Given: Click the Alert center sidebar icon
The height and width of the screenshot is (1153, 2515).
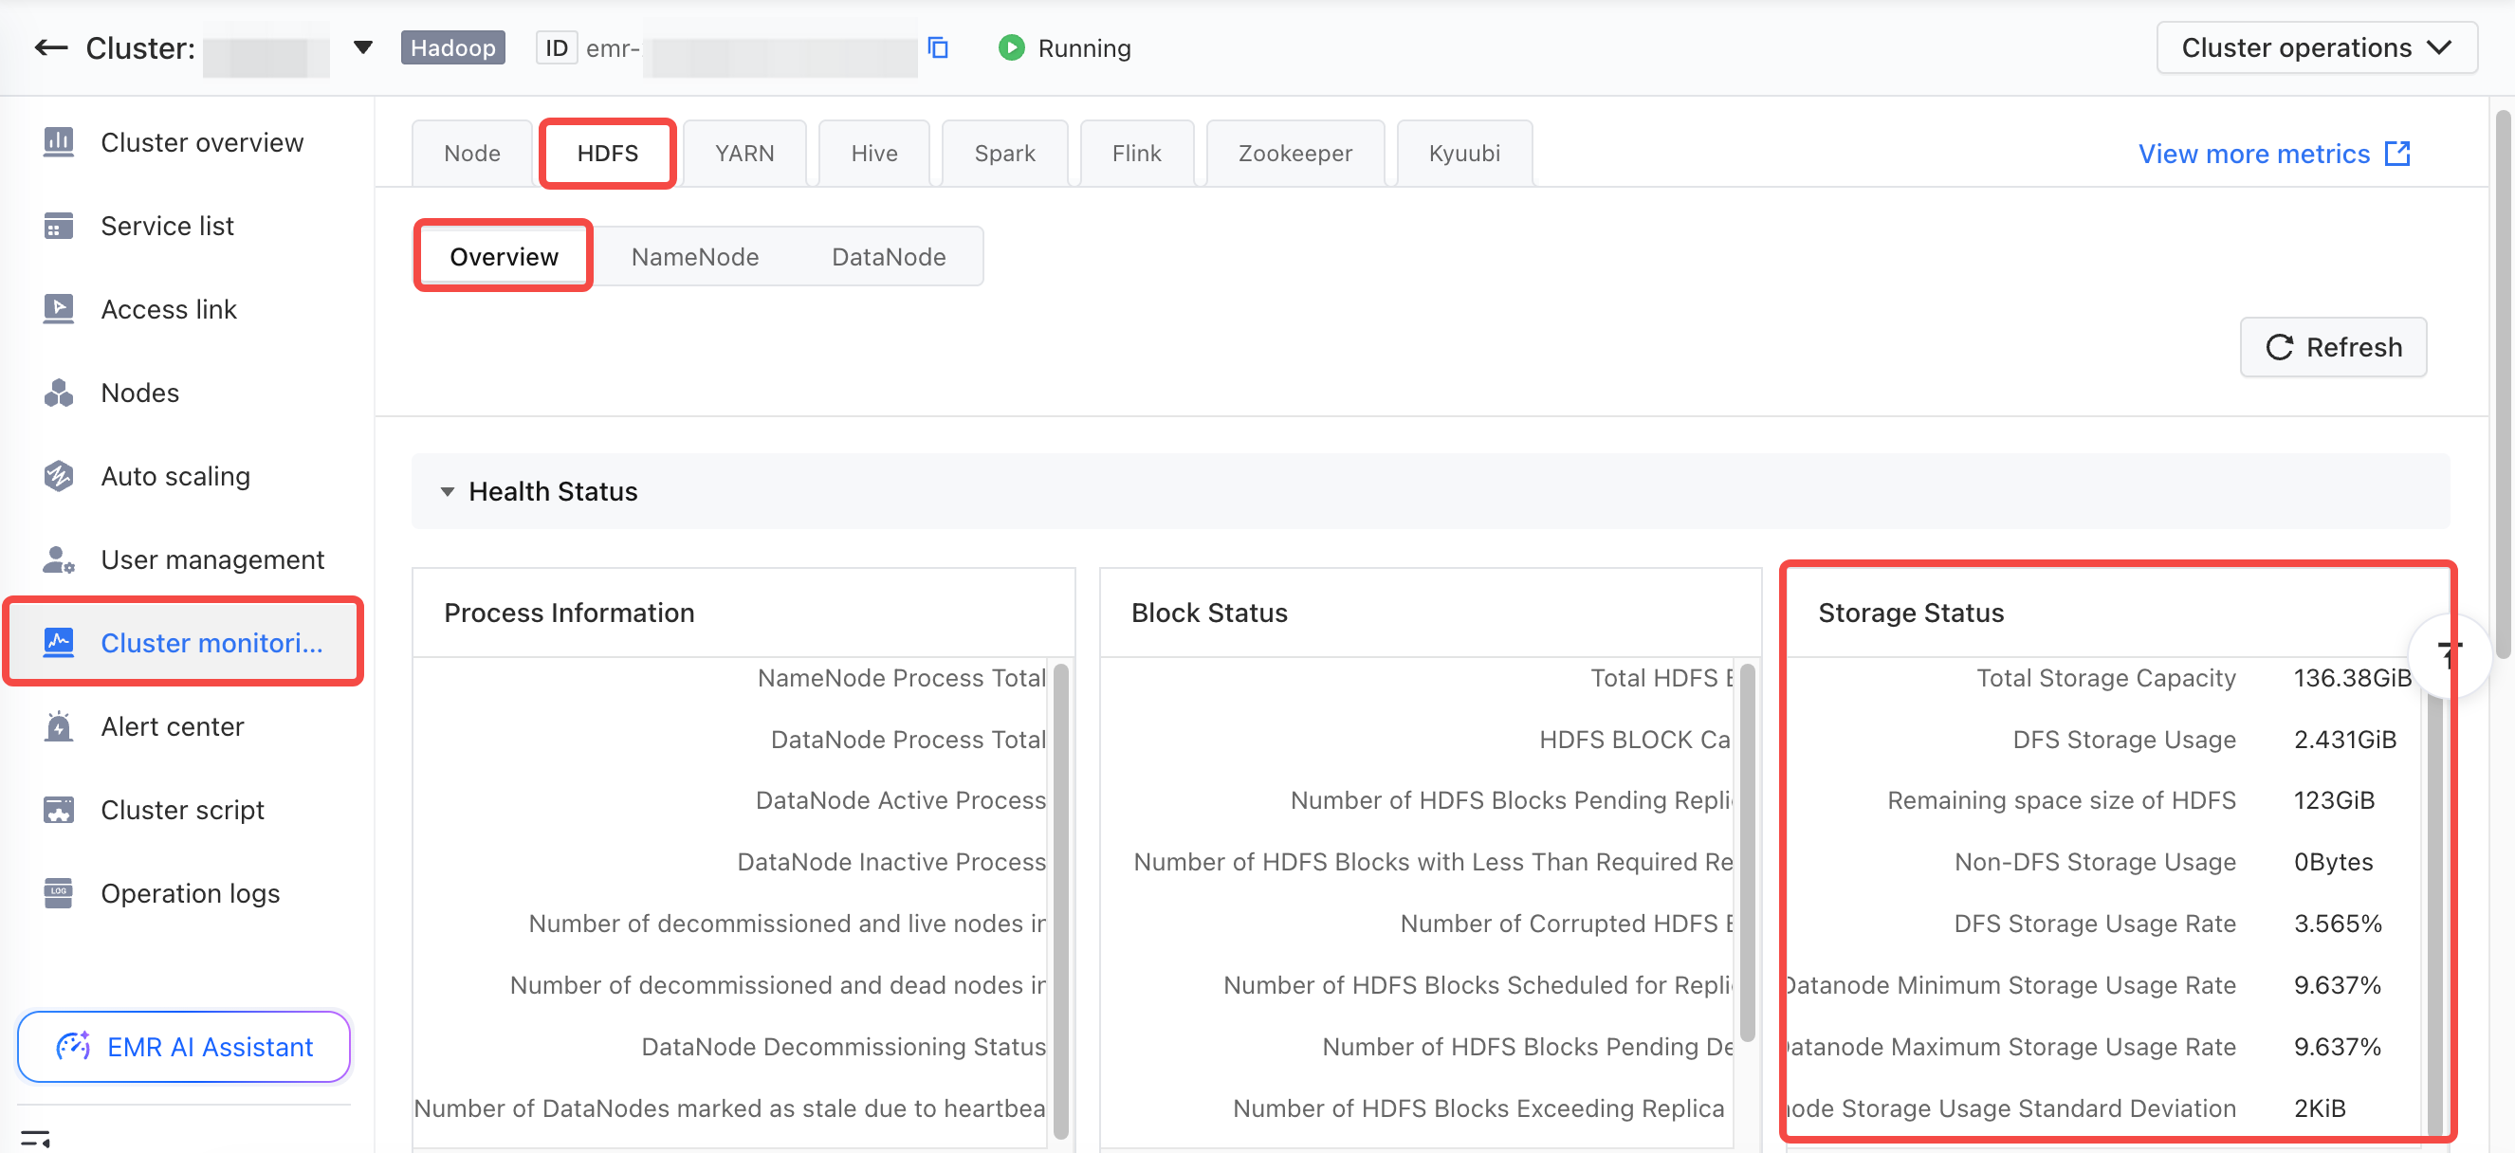Looking at the screenshot, I should click(59, 726).
